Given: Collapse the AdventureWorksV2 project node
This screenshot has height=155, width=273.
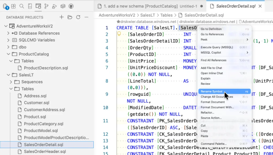Looking at the screenshot, I should tap(6, 26).
